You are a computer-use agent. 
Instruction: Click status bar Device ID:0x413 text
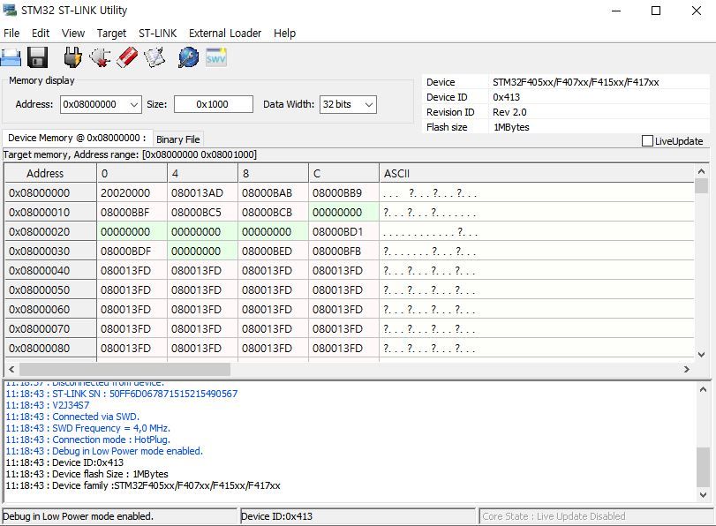(276, 516)
